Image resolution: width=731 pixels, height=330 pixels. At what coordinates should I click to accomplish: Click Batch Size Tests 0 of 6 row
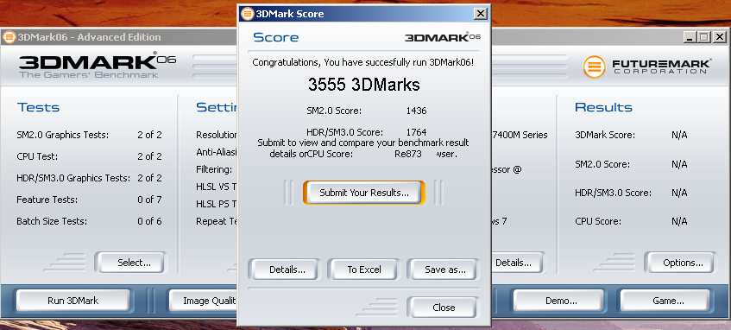(89, 221)
